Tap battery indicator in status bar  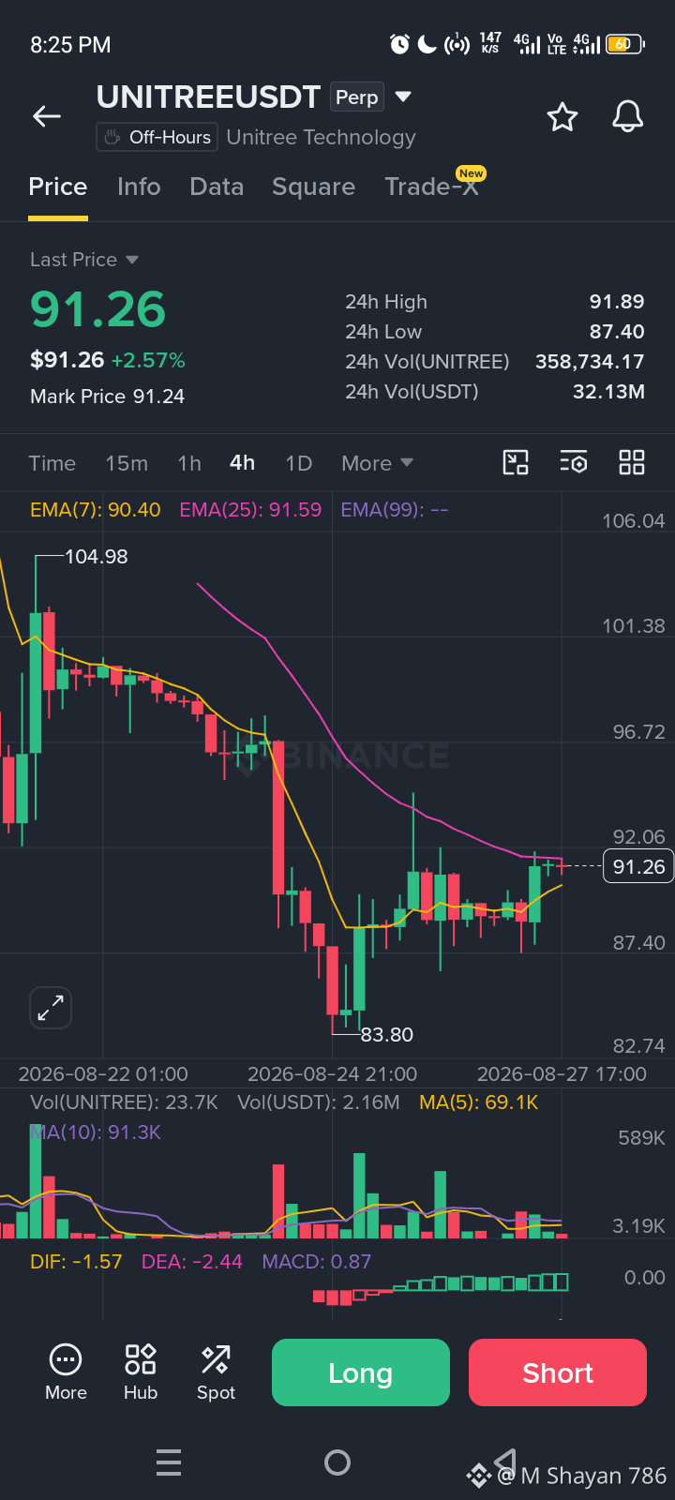click(x=625, y=44)
